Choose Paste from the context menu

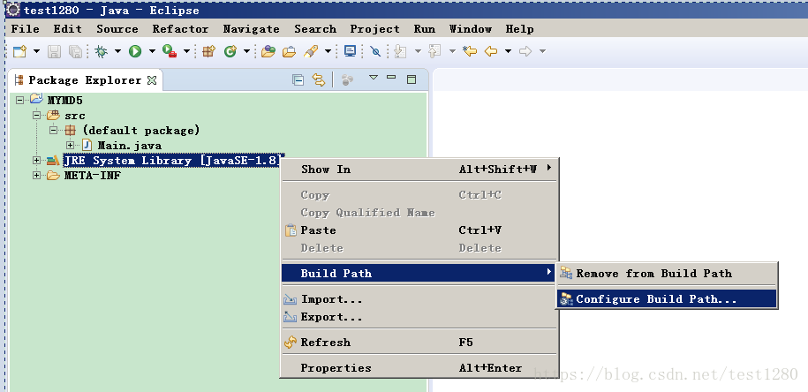point(419,230)
